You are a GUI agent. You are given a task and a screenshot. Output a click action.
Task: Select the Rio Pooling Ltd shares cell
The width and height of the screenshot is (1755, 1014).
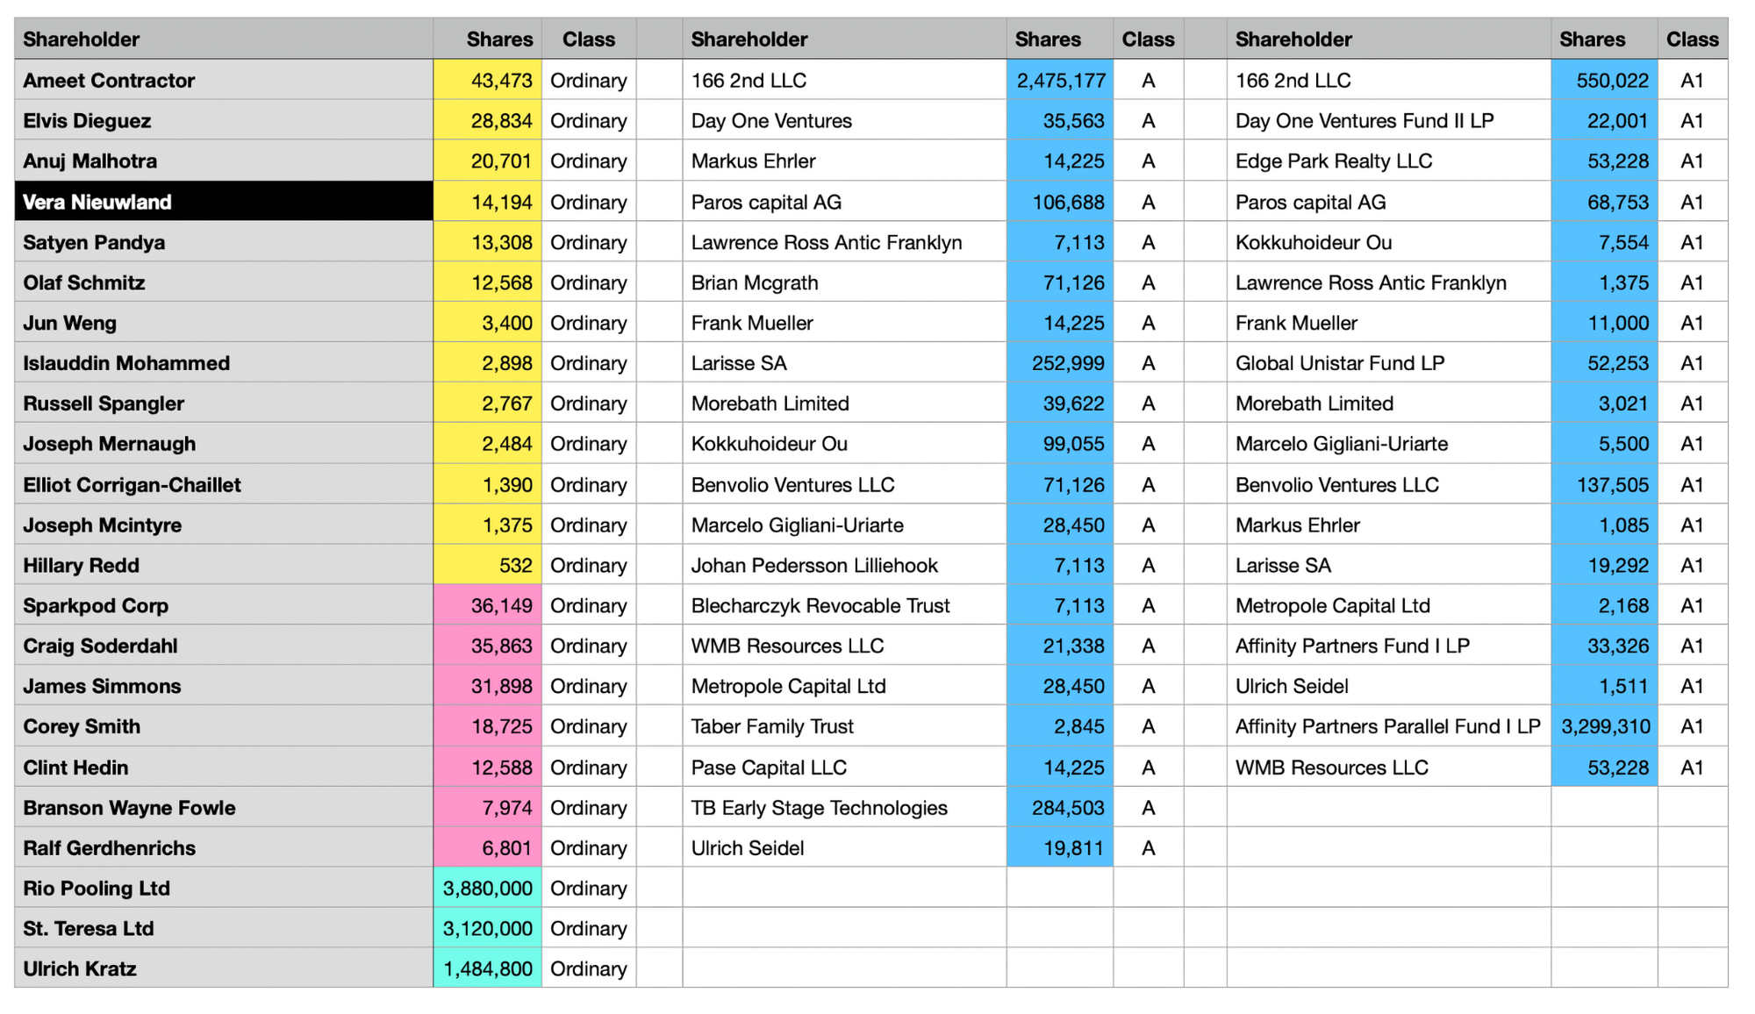coord(488,889)
